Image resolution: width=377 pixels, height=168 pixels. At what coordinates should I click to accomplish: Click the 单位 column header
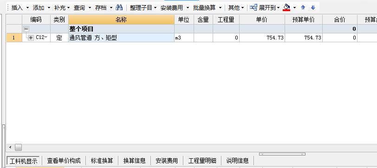(x=184, y=19)
